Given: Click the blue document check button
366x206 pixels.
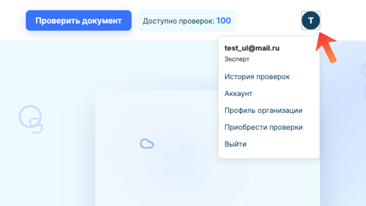Looking at the screenshot, I should [x=79, y=20].
